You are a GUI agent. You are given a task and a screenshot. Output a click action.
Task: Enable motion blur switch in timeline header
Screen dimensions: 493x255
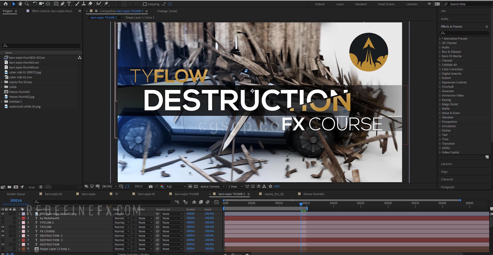tap(208, 202)
